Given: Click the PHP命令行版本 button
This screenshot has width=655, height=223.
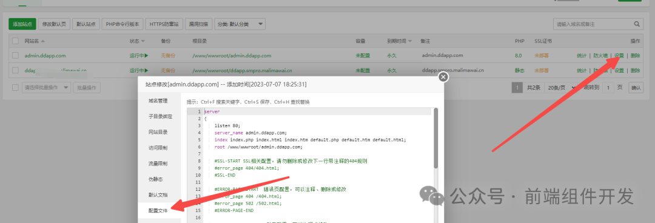Looking at the screenshot, I should click(123, 24).
